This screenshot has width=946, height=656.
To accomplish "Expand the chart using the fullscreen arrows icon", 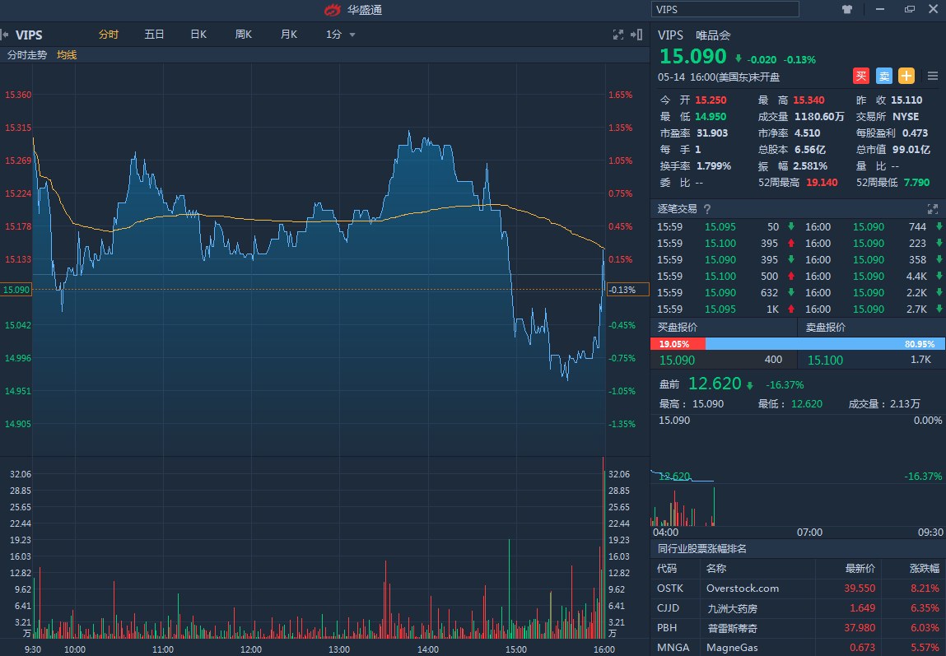I will point(617,35).
